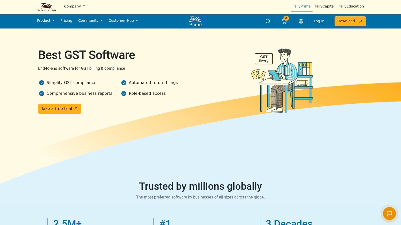Image resolution: width=401 pixels, height=225 pixels.
Task: Expand the Company dropdown
Action: coord(74,6)
